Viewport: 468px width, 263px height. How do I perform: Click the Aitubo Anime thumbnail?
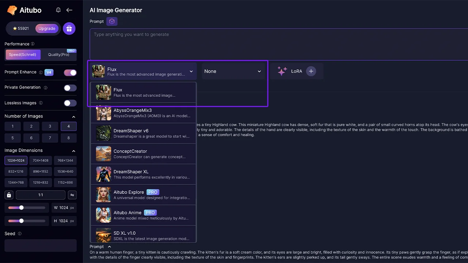tap(103, 215)
